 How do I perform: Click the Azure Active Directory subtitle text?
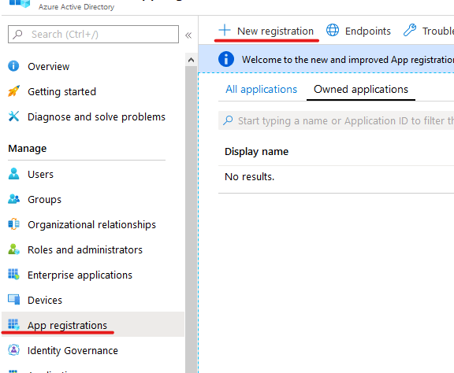point(76,6)
